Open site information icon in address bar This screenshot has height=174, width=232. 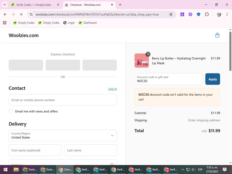pos(31,14)
